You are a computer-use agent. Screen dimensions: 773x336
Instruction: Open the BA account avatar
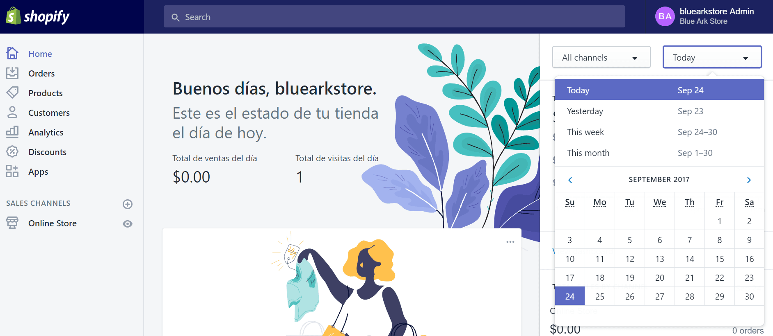point(665,16)
